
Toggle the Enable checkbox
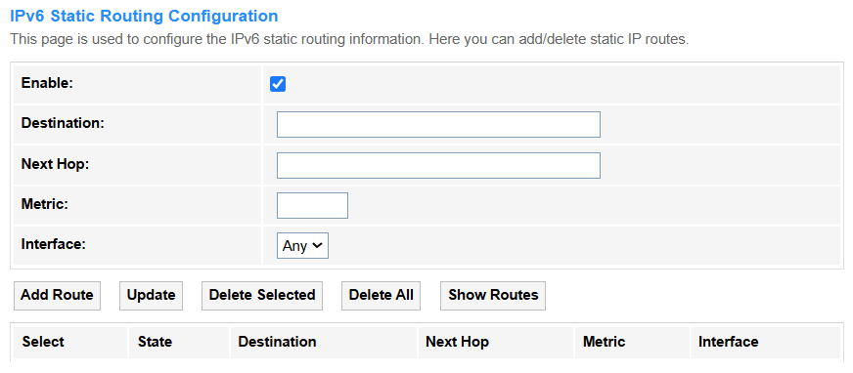tap(278, 84)
